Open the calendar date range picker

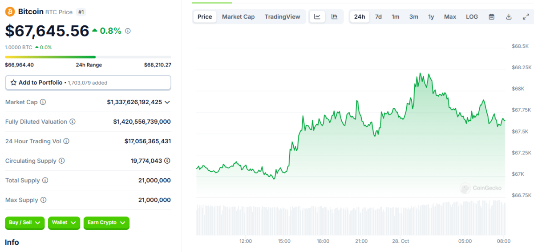[x=492, y=17]
